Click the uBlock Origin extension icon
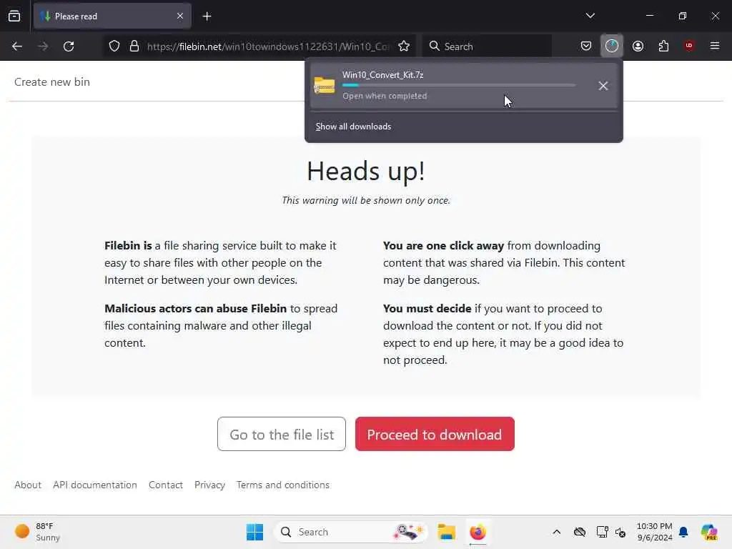This screenshot has height=549, width=732. [x=689, y=46]
